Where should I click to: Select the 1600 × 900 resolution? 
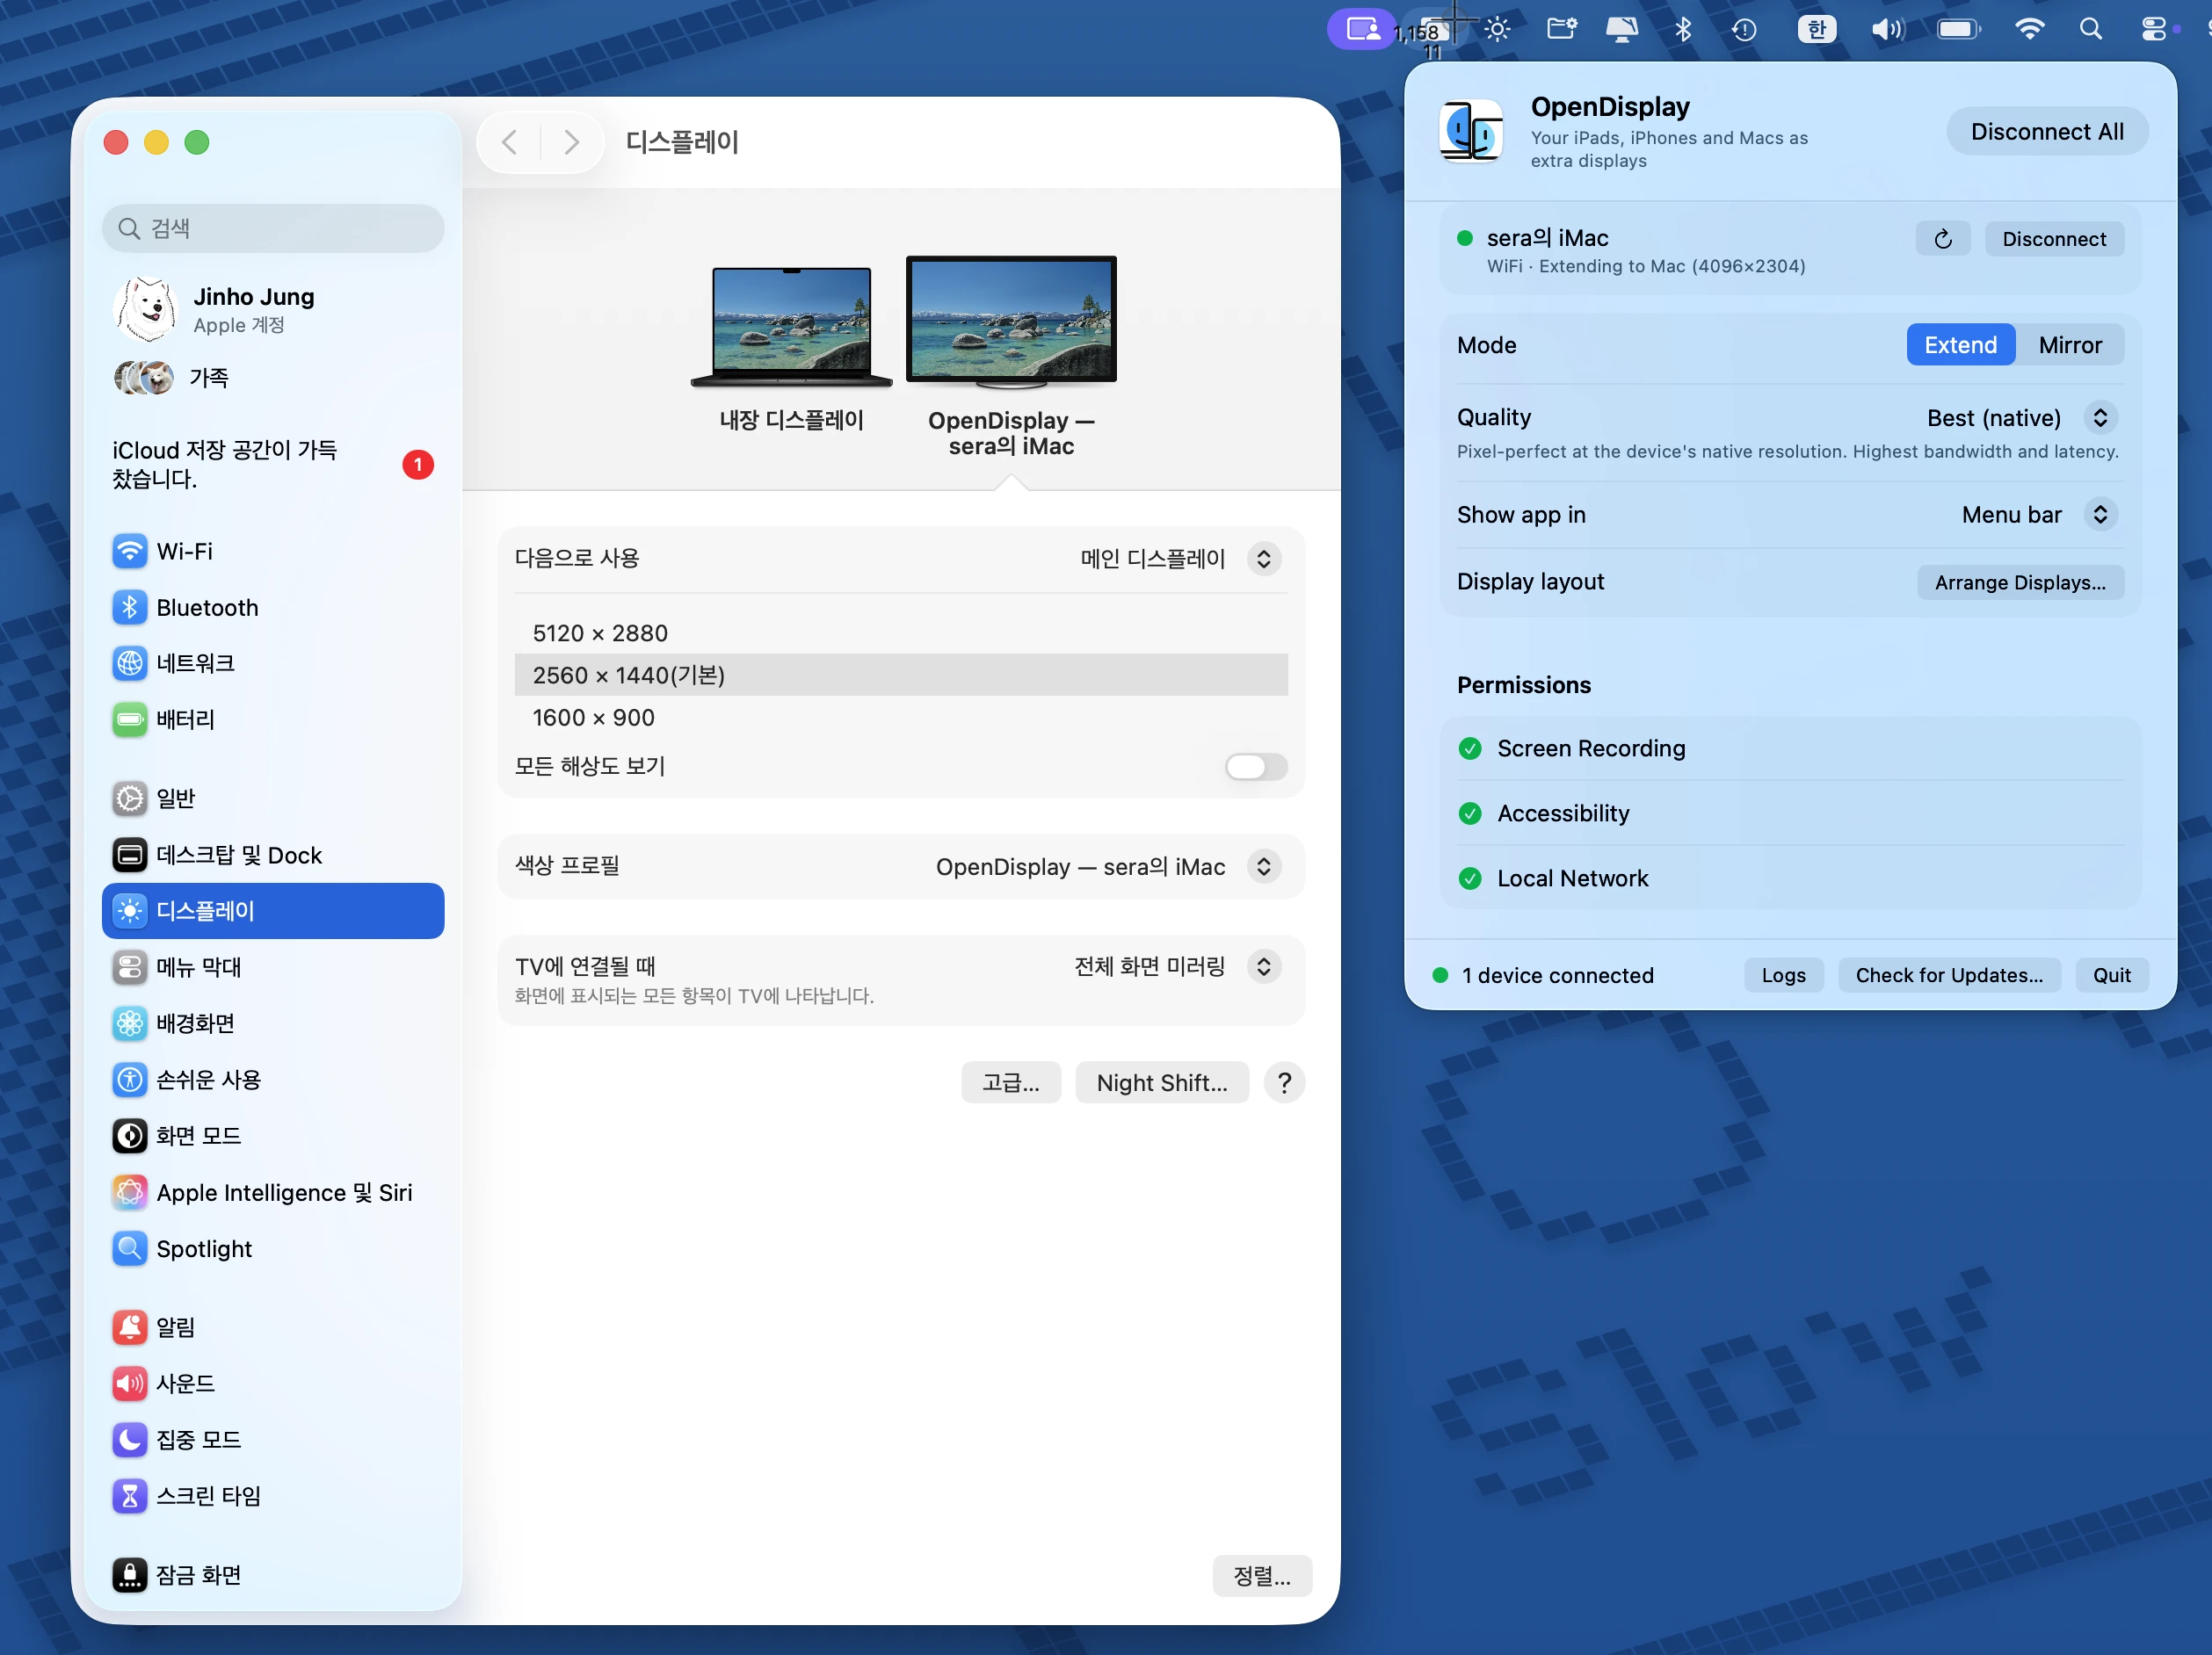pyautogui.click(x=901, y=718)
